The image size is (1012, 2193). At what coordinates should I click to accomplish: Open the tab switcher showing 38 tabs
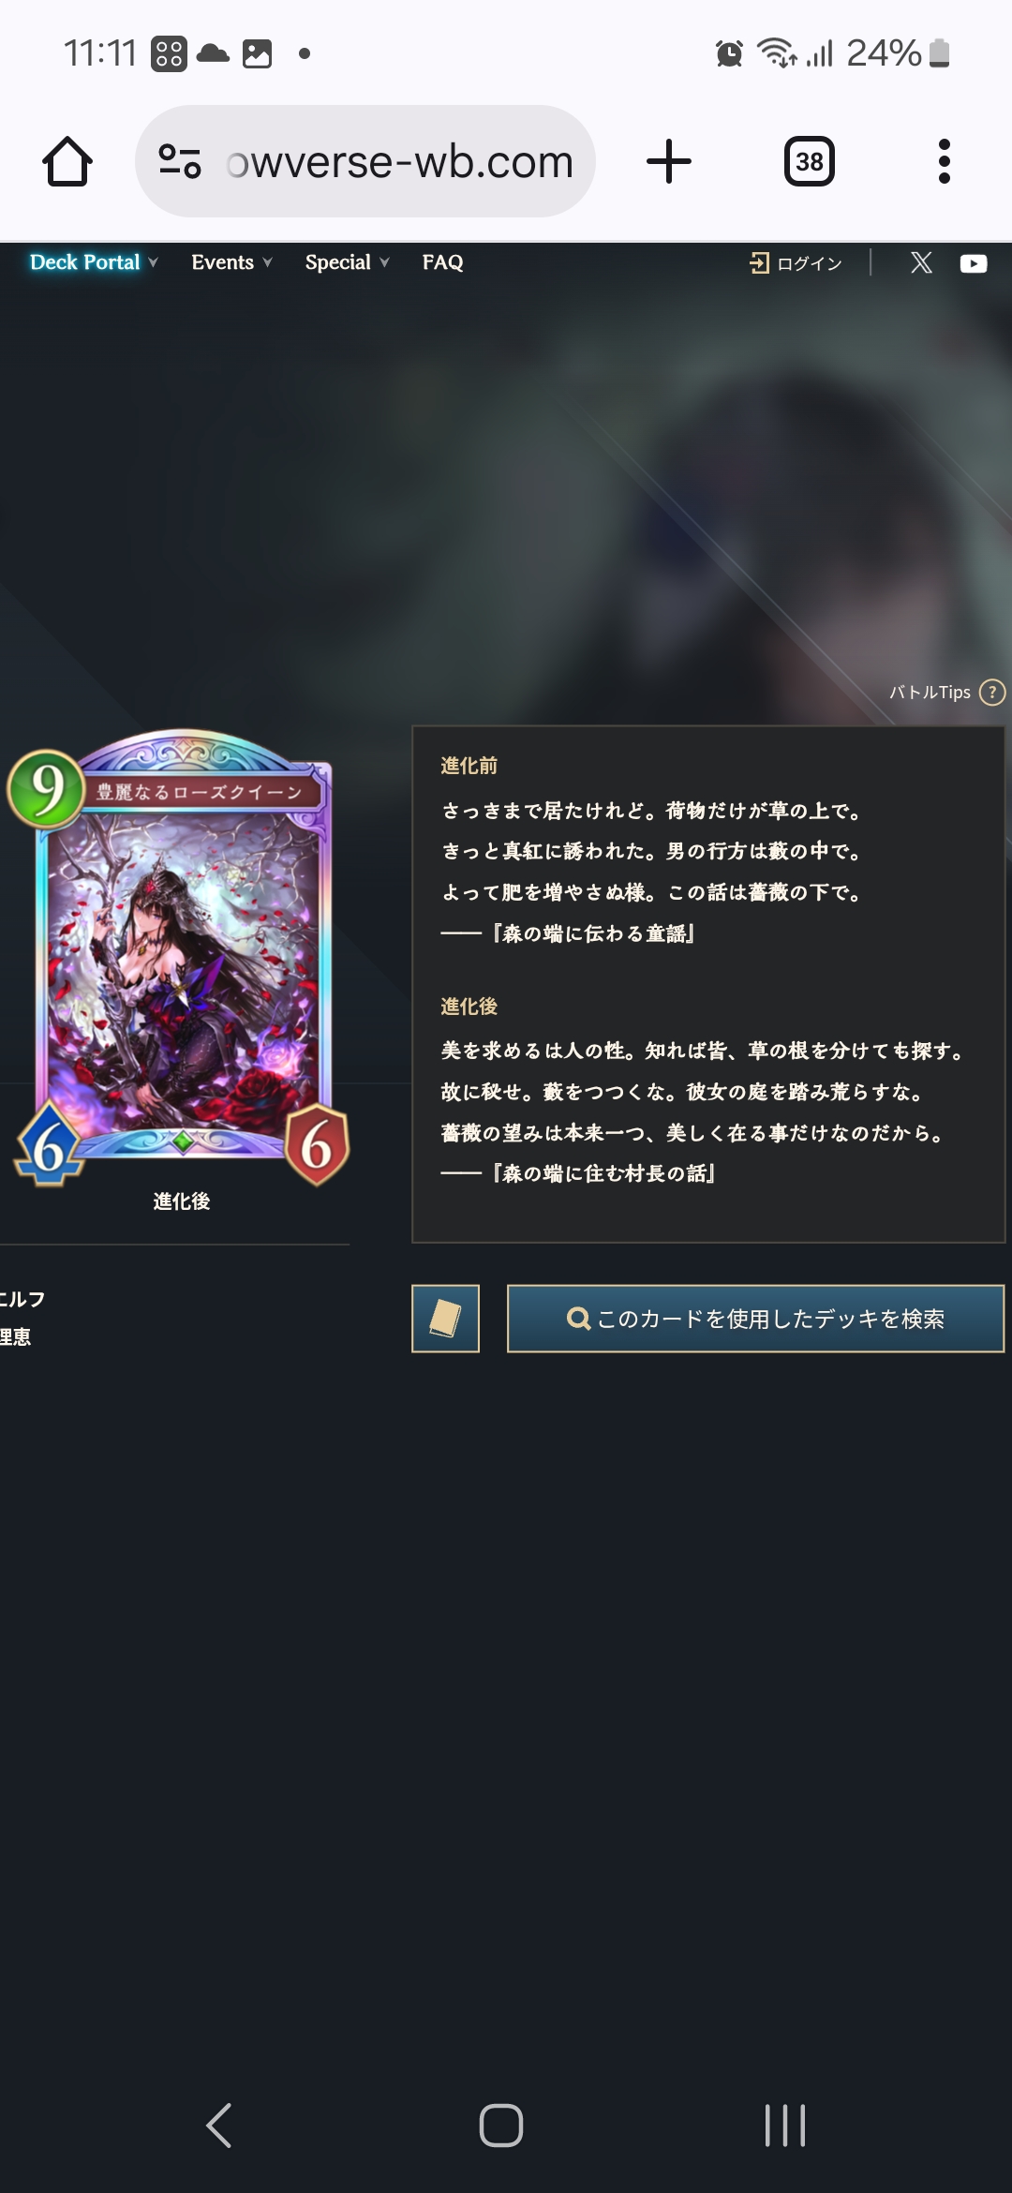(810, 161)
